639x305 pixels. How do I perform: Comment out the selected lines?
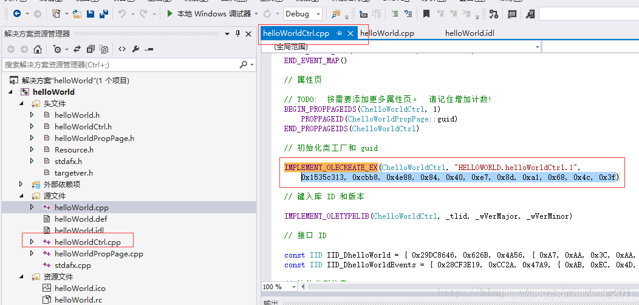pos(394,14)
